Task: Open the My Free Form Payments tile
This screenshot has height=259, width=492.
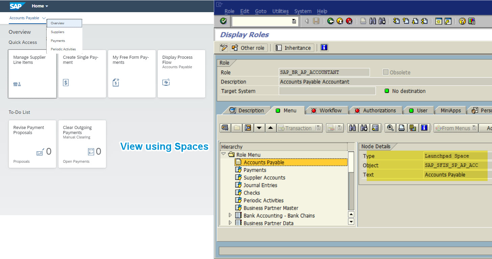Action: pos(132,74)
